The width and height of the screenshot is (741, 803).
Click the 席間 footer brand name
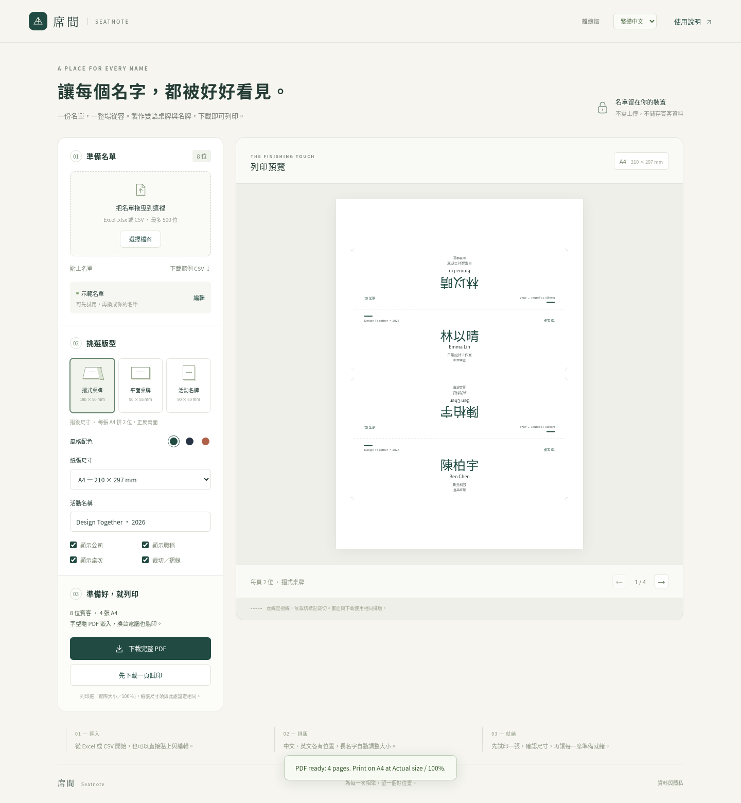(x=66, y=783)
